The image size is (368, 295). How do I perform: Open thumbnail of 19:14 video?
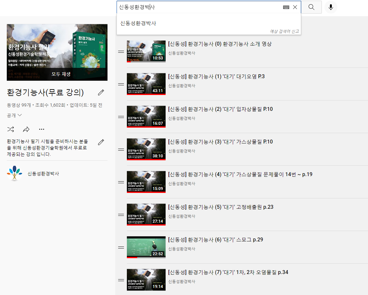146,280
